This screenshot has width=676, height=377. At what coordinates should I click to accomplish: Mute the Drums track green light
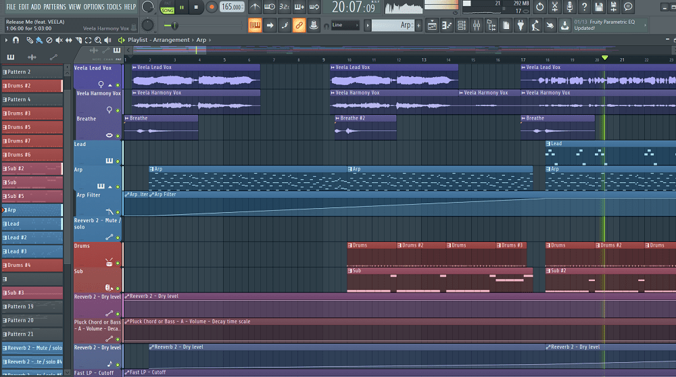(x=118, y=263)
